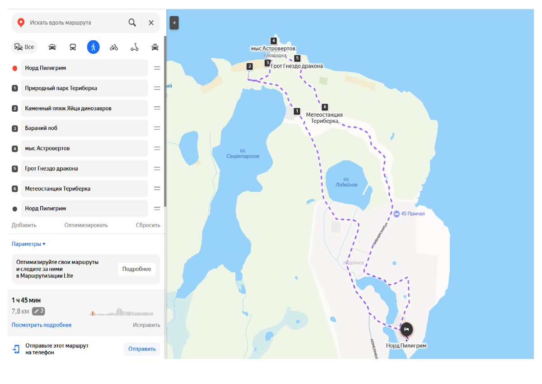Click reorder handle of final Норд Пилигрим
542x384 pixels.
tap(157, 209)
